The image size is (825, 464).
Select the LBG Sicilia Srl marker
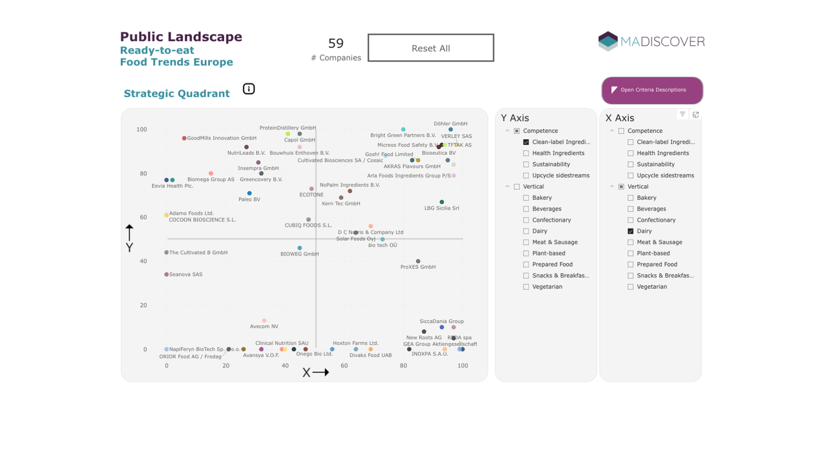[442, 202]
